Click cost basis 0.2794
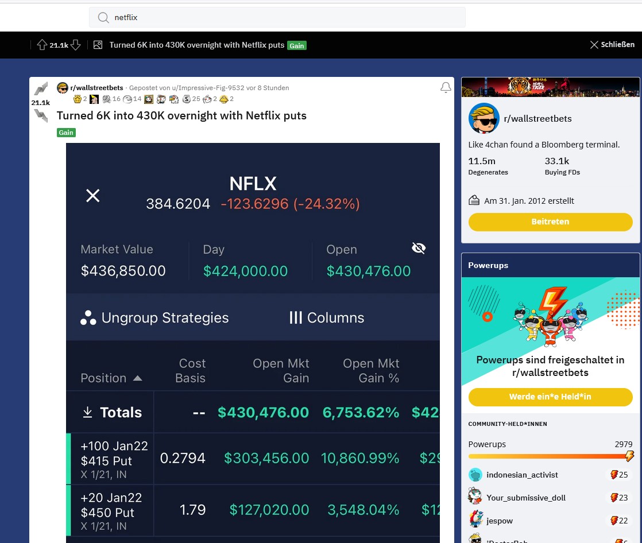This screenshot has width=642, height=543. (x=183, y=458)
